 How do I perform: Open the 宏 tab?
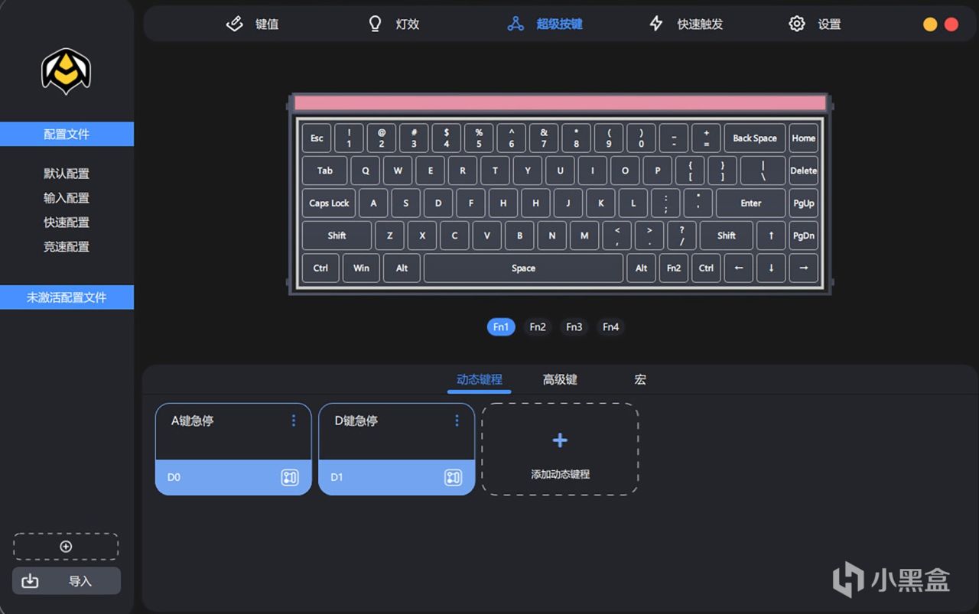pyautogui.click(x=640, y=379)
